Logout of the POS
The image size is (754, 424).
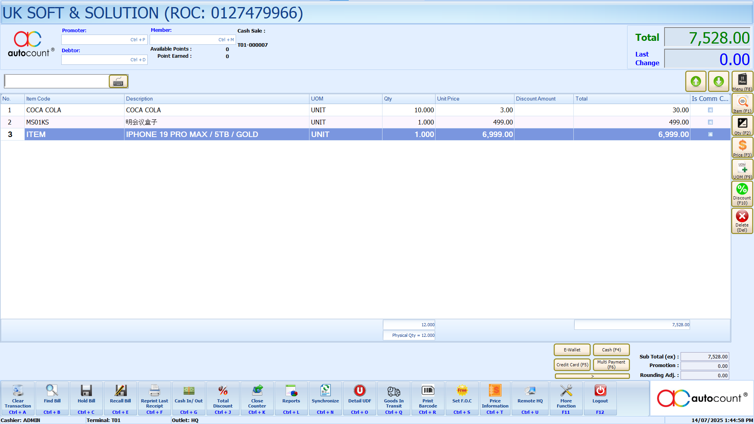click(x=600, y=398)
